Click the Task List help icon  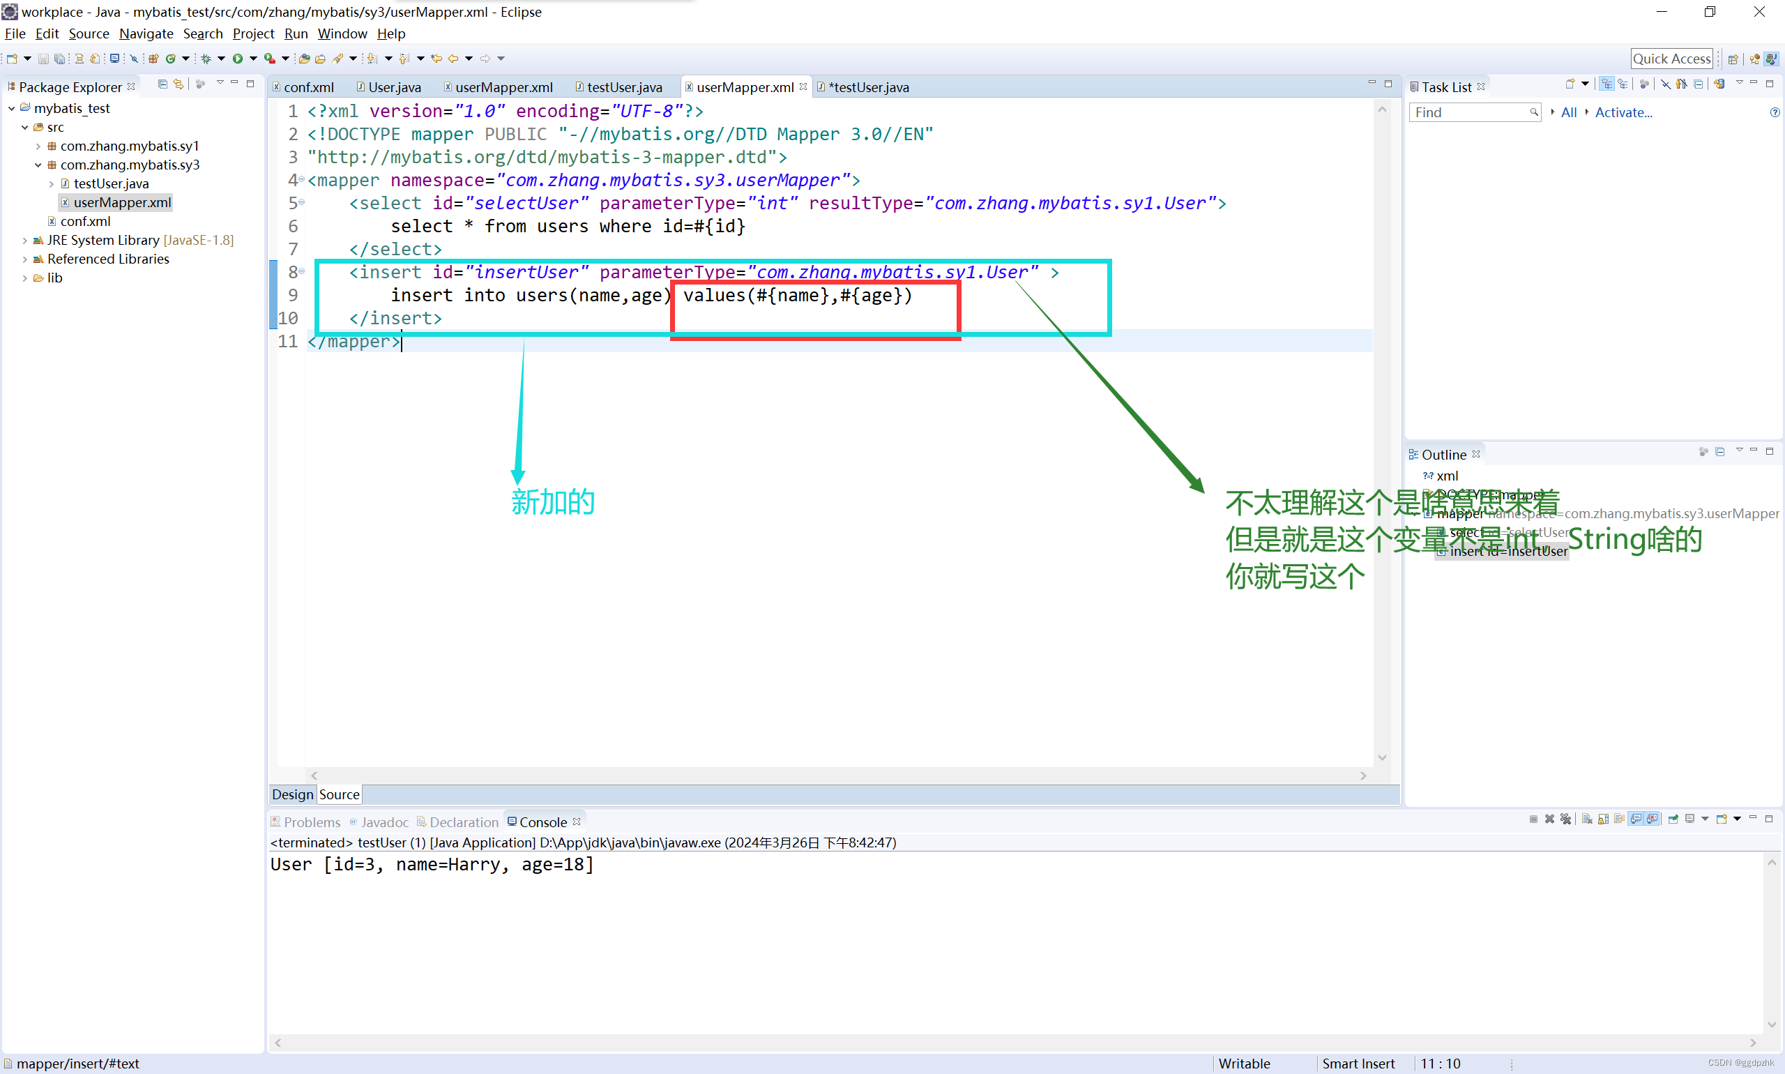click(1775, 112)
